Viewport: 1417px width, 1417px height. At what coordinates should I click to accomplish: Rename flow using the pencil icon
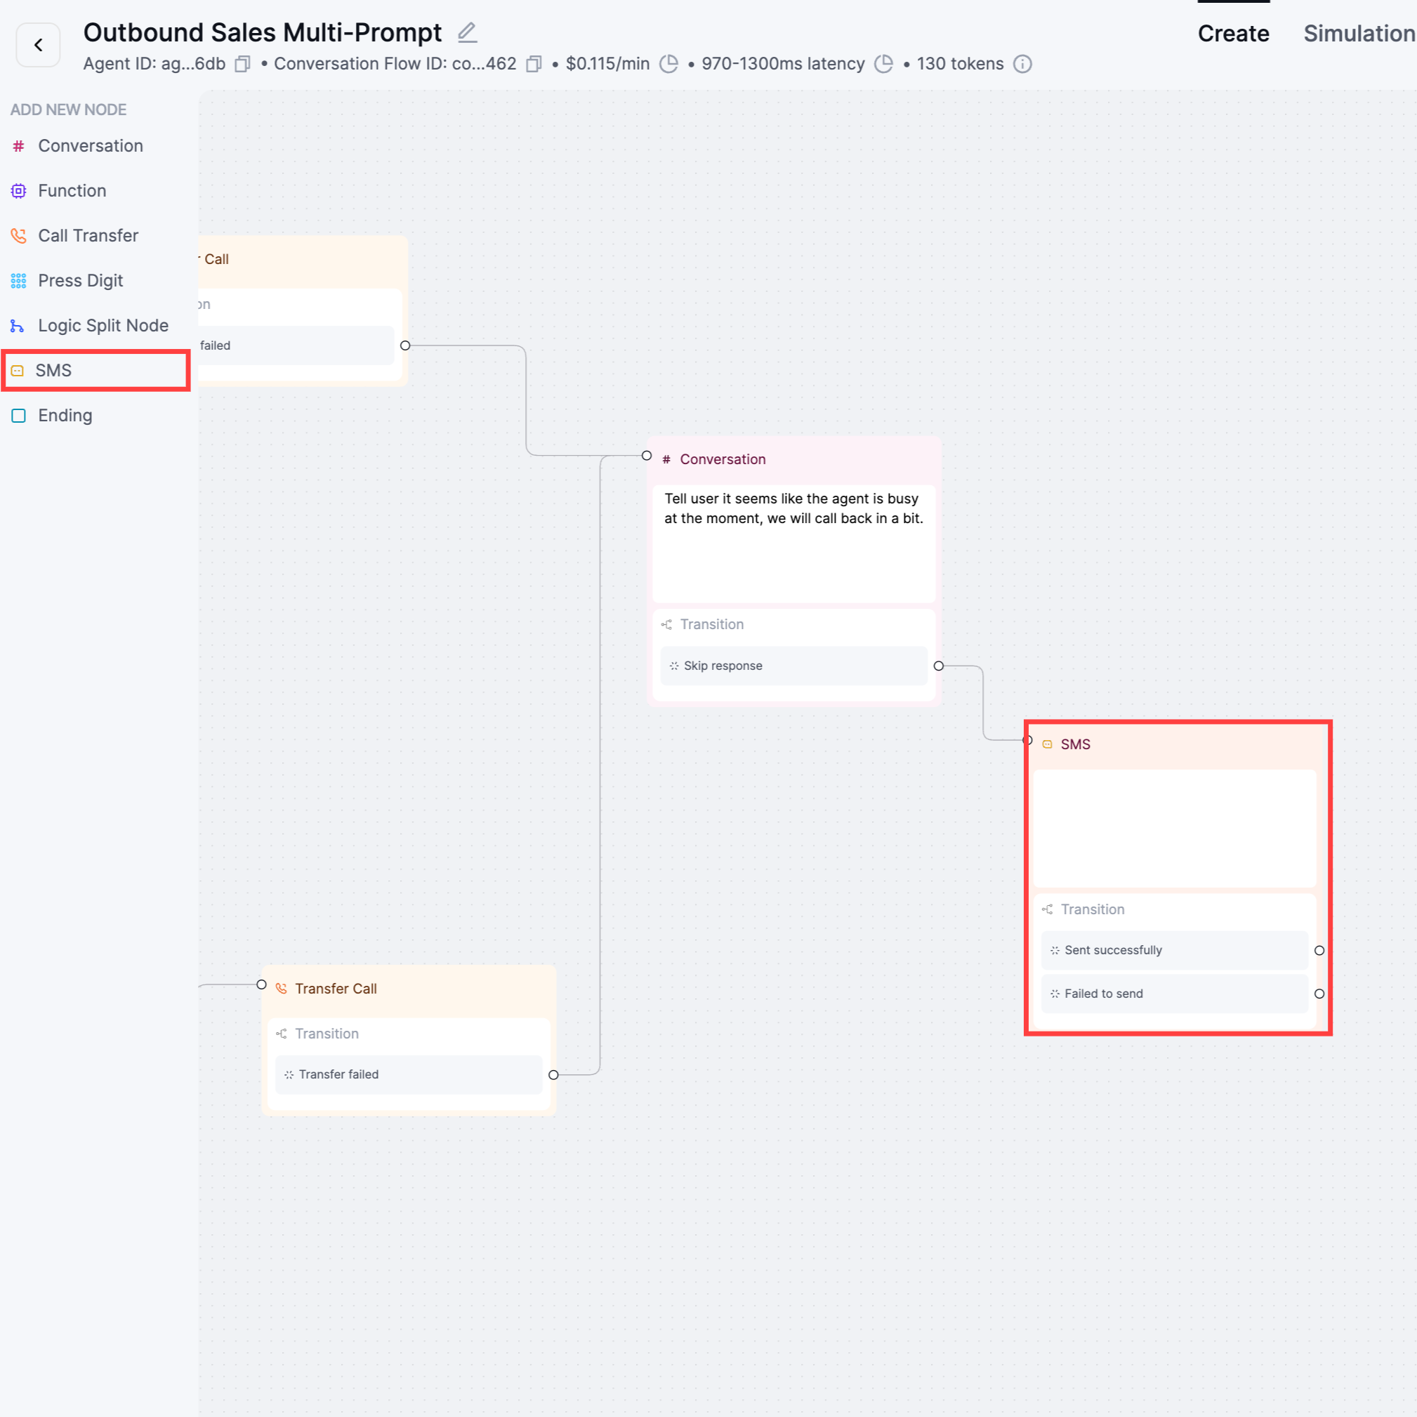click(467, 32)
